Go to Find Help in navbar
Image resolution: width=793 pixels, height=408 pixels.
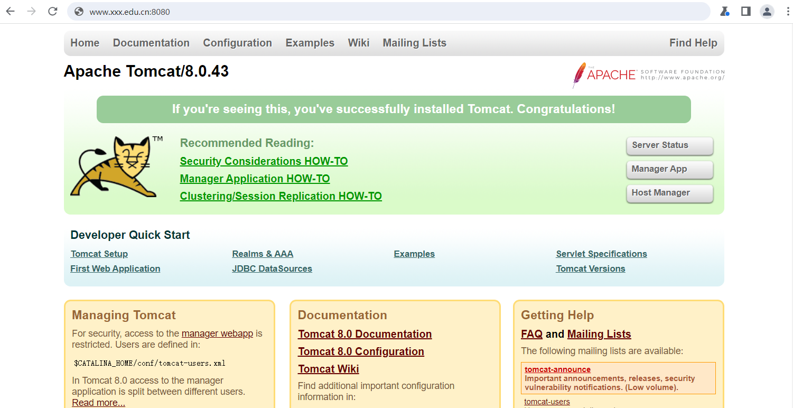(693, 43)
